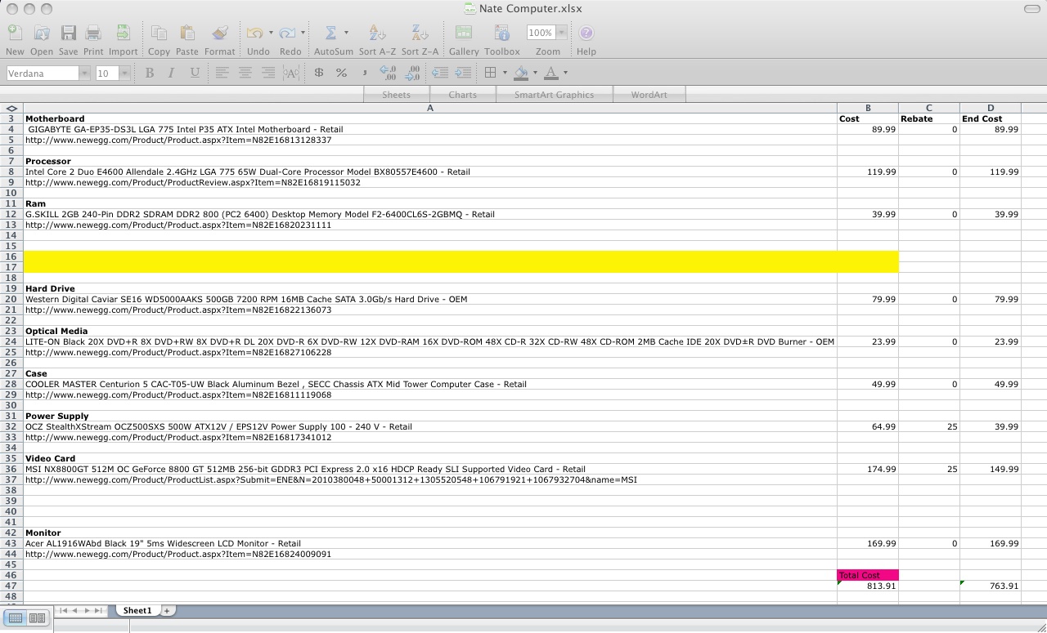Click the toolbar collapse pill button
Image resolution: width=1047 pixels, height=633 pixels.
coord(1032,8)
